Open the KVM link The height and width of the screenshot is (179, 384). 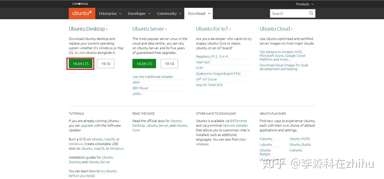click(x=199, y=68)
